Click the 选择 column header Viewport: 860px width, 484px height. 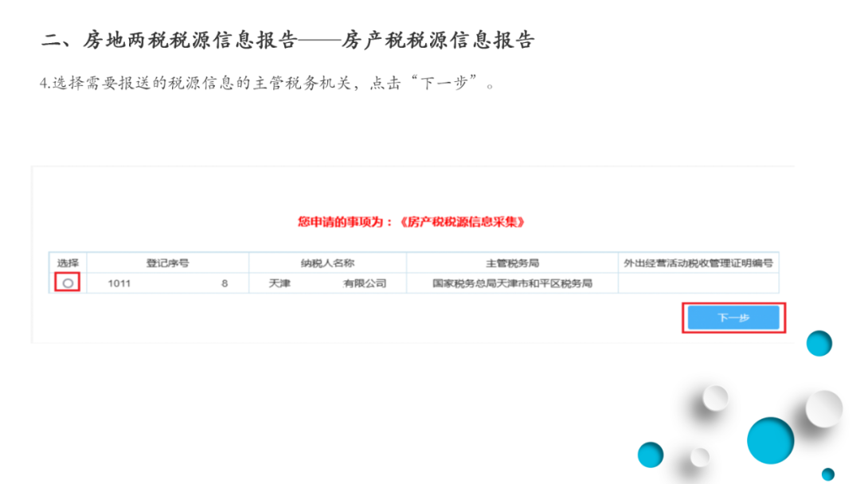click(x=68, y=263)
